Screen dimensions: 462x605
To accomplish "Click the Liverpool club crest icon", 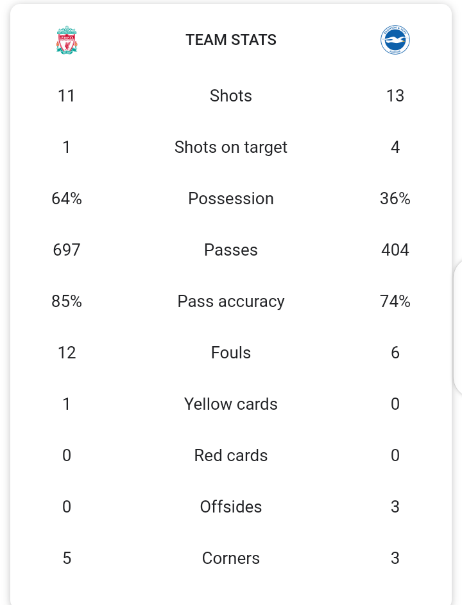I will pyautogui.click(x=67, y=40).
